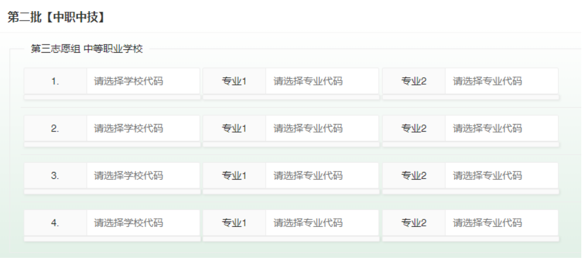Click the row number 2. label
This screenshot has height=262, width=586.
(55, 129)
